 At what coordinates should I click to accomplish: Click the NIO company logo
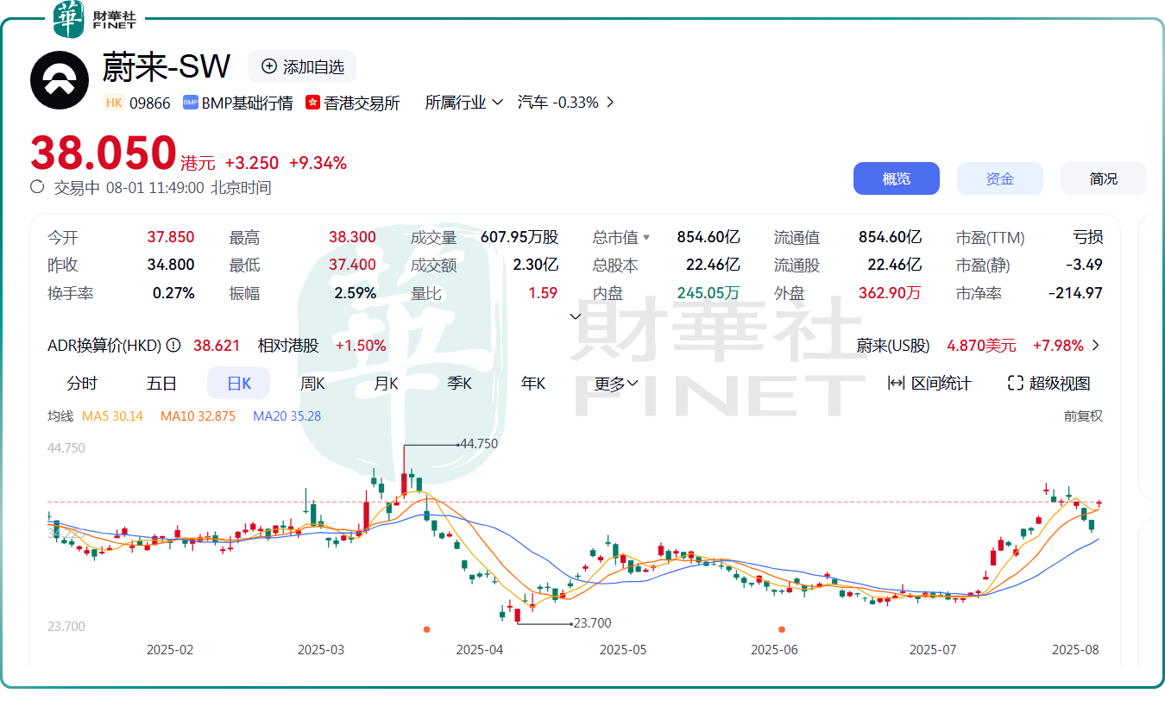60,80
